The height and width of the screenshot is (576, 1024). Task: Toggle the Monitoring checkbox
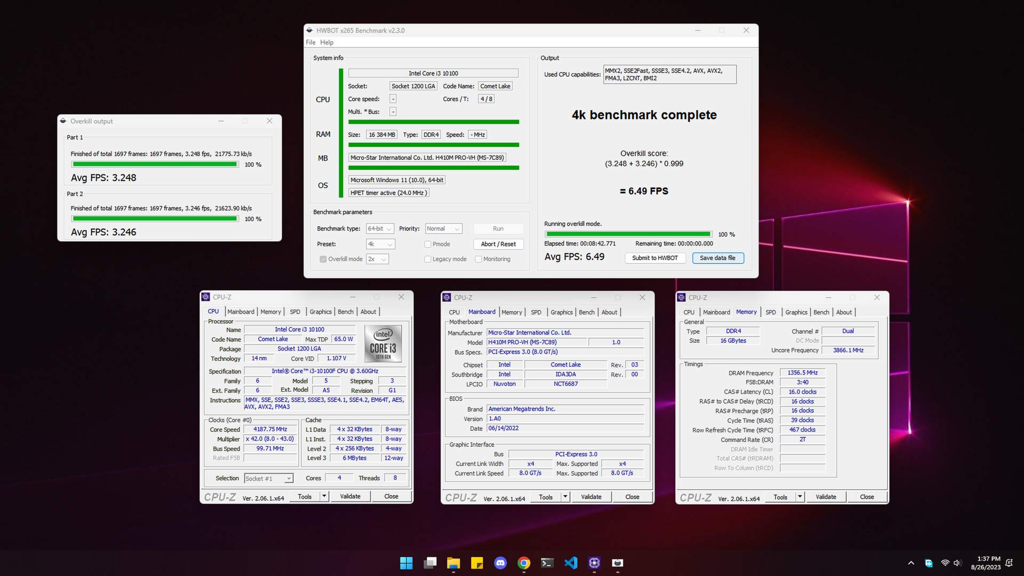click(478, 259)
